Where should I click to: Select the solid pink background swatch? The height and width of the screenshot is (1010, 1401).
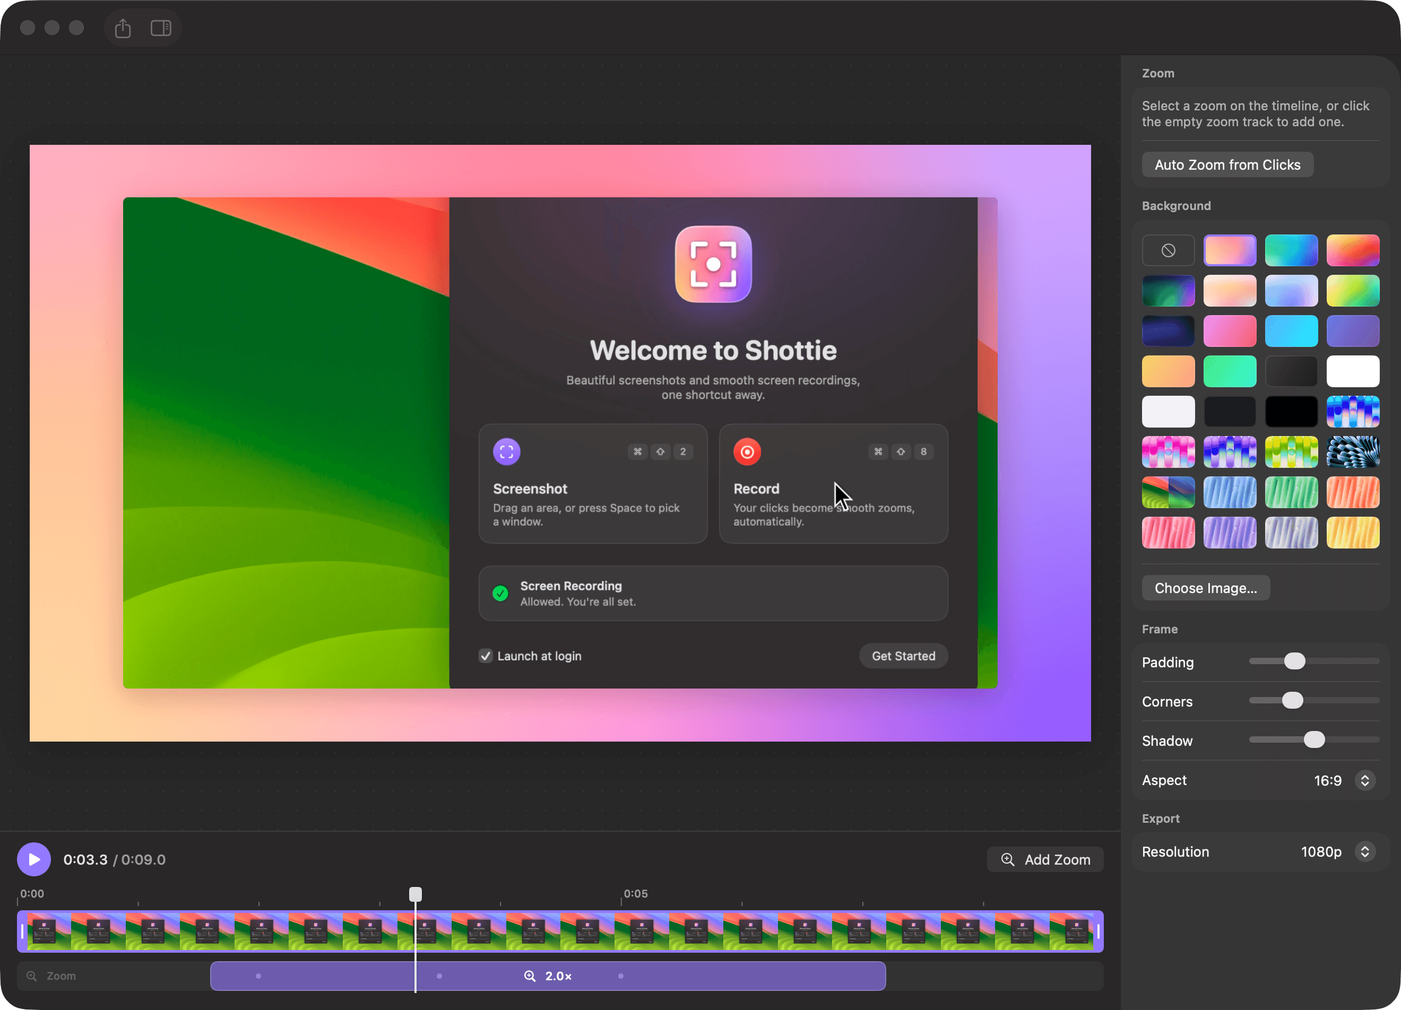1230,331
